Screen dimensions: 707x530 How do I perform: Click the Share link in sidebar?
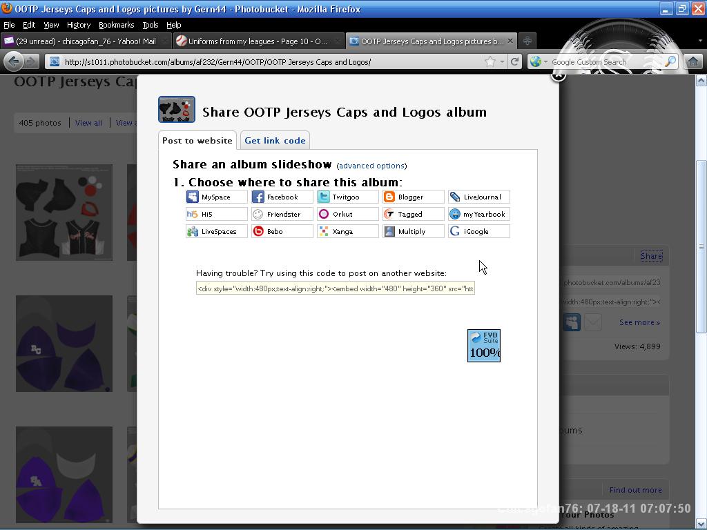pos(652,256)
